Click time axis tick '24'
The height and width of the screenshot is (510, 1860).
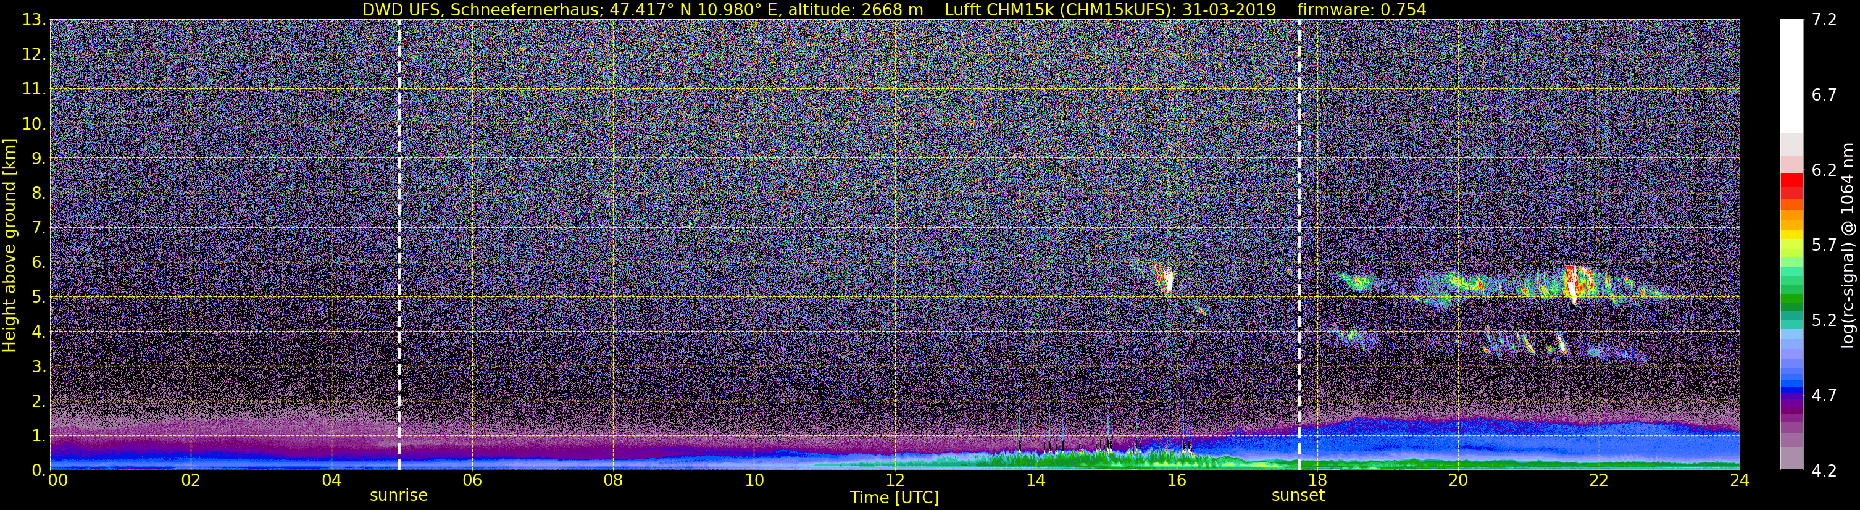(1740, 480)
